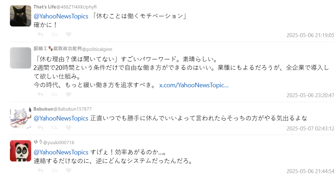The image size is (334, 177).
Task: Retweet politicalginn's tweet about flexible work
Action: (x=55, y=95)
